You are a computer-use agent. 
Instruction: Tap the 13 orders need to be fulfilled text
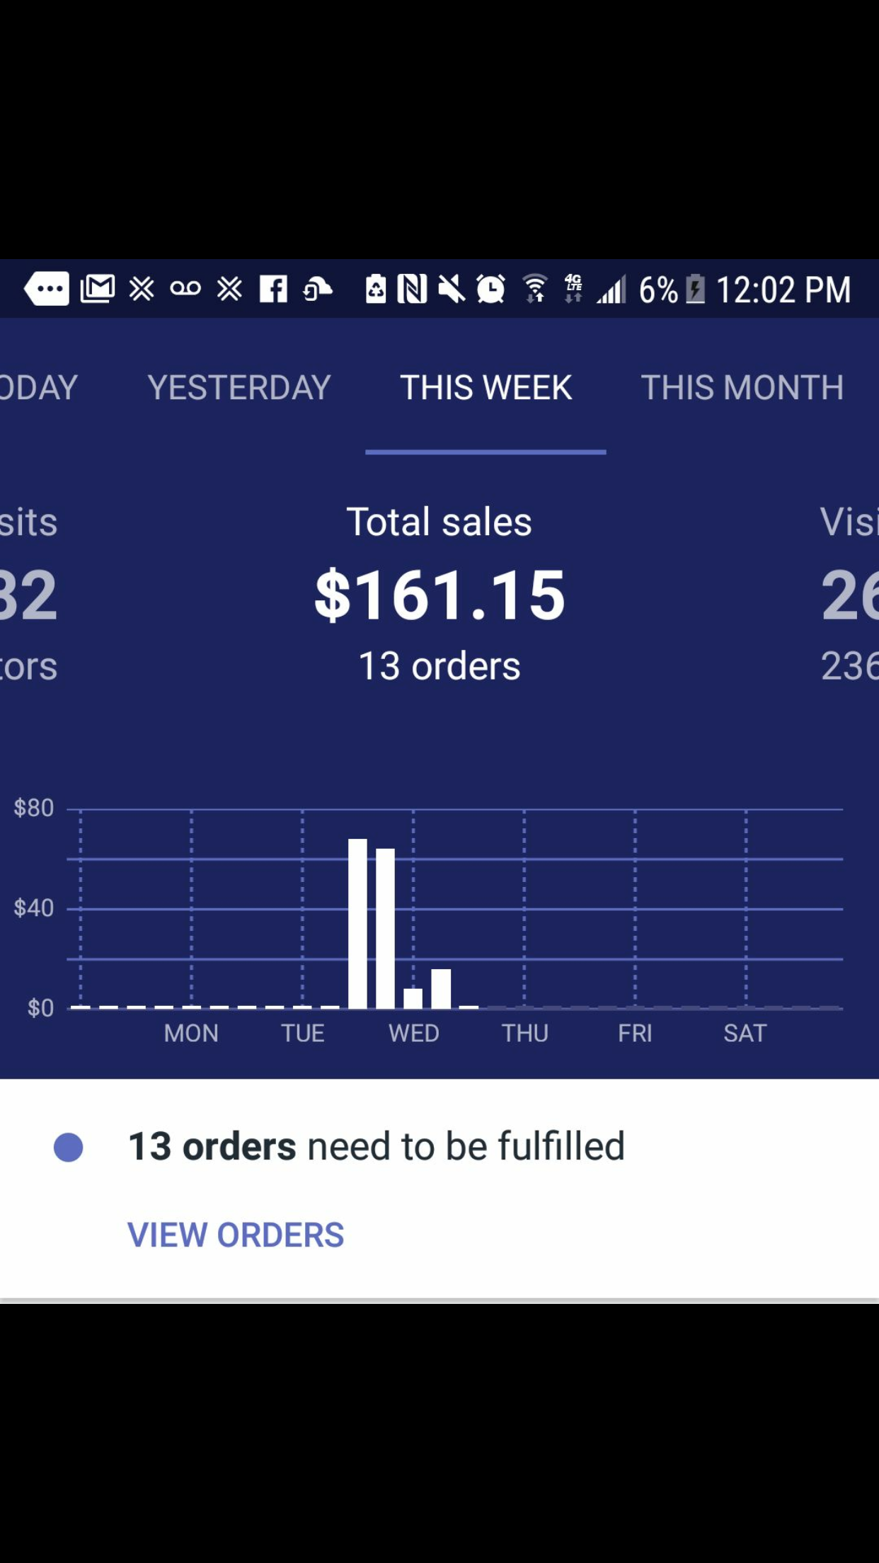(377, 1146)
